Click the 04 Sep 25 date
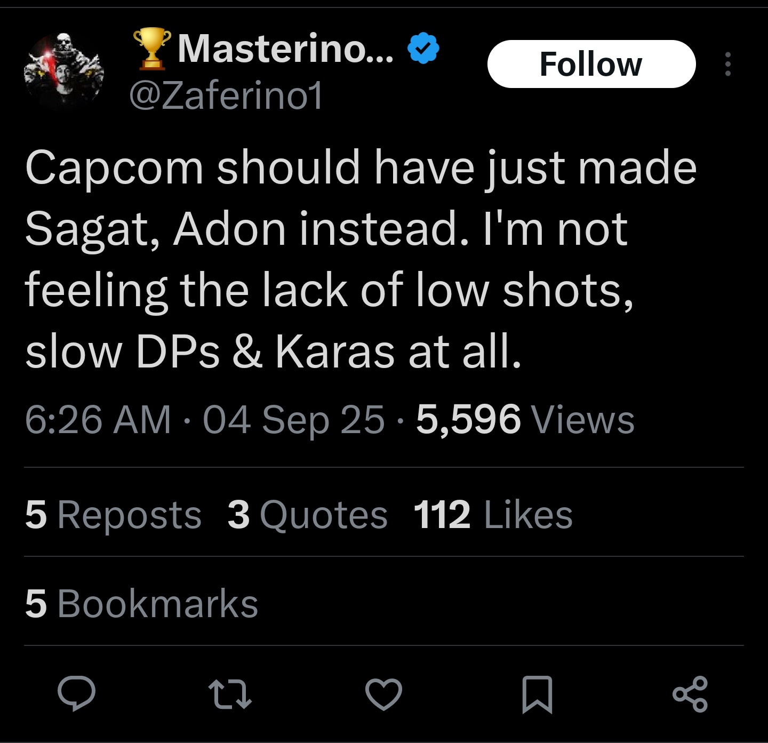The width and height of the screenshot is (768, 743). click(x=293, y=419)
